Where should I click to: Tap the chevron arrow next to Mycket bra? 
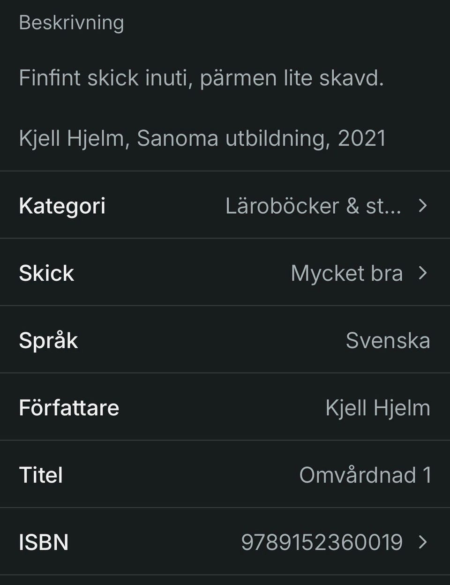(x=423, y=273)
